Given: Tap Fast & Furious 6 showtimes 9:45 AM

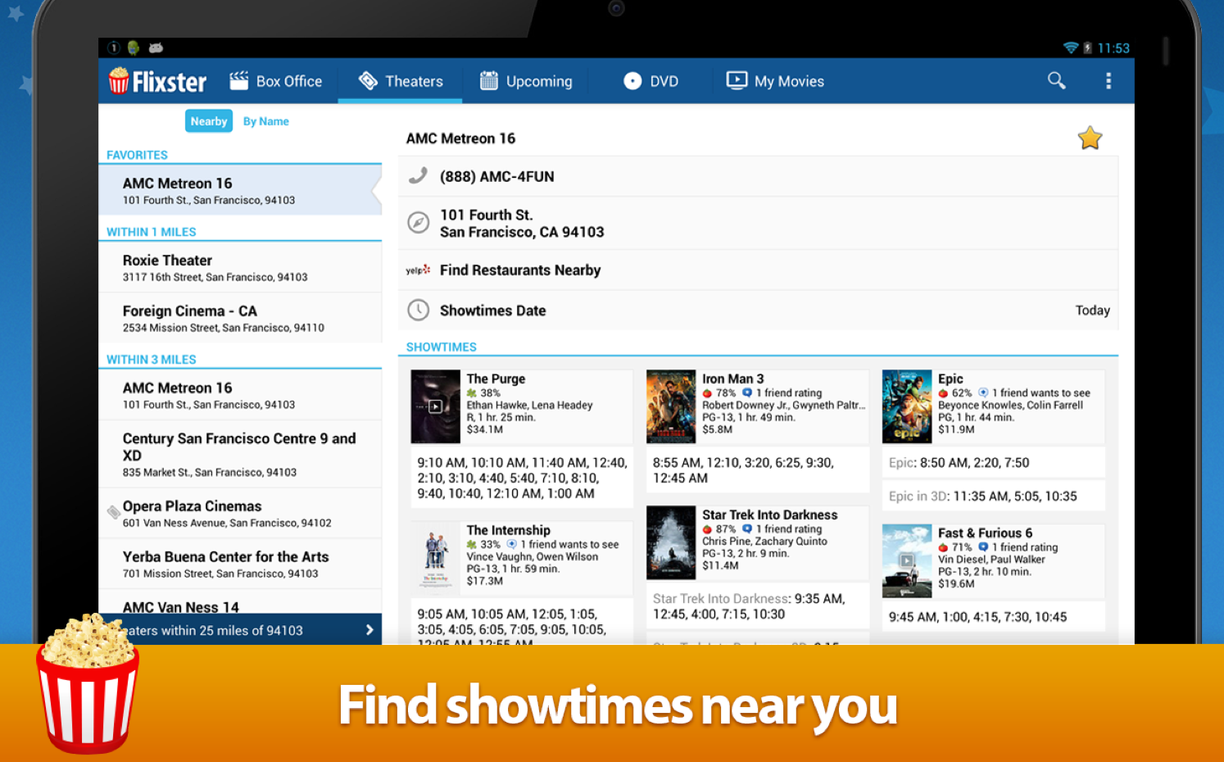Looking at the screenshot, I should (x=994, y=617).
